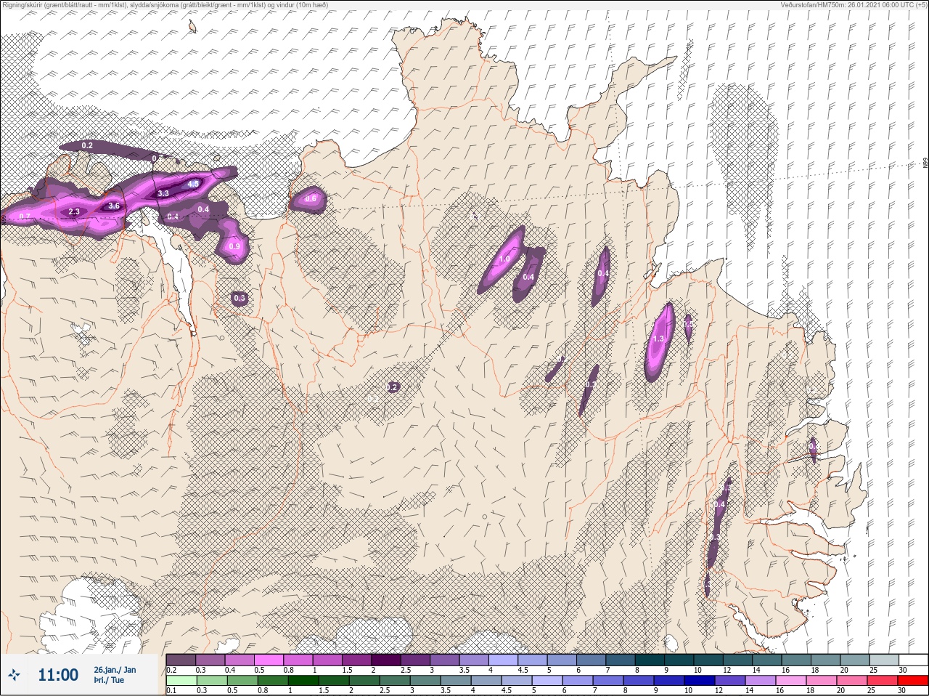Click the weekday text 'Þri./ Tue'
The image size is (929, 696).
coord(109,681)
